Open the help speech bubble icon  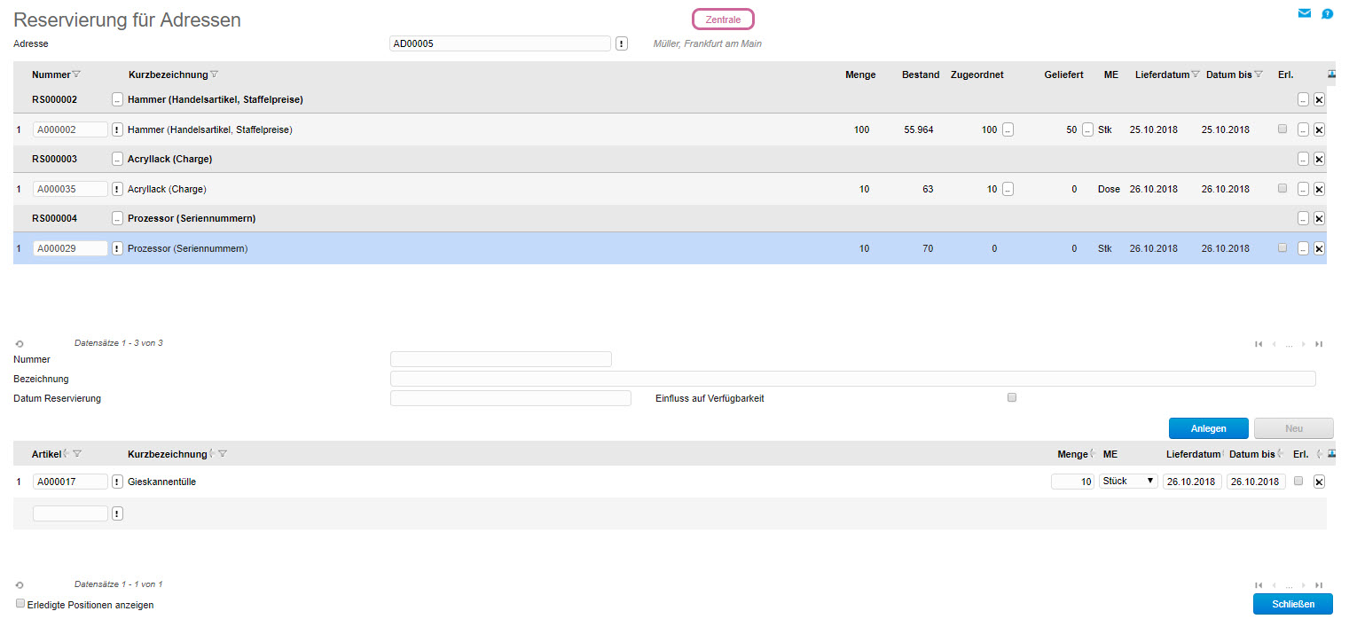pyautogui.click(x=1327, y=13)
